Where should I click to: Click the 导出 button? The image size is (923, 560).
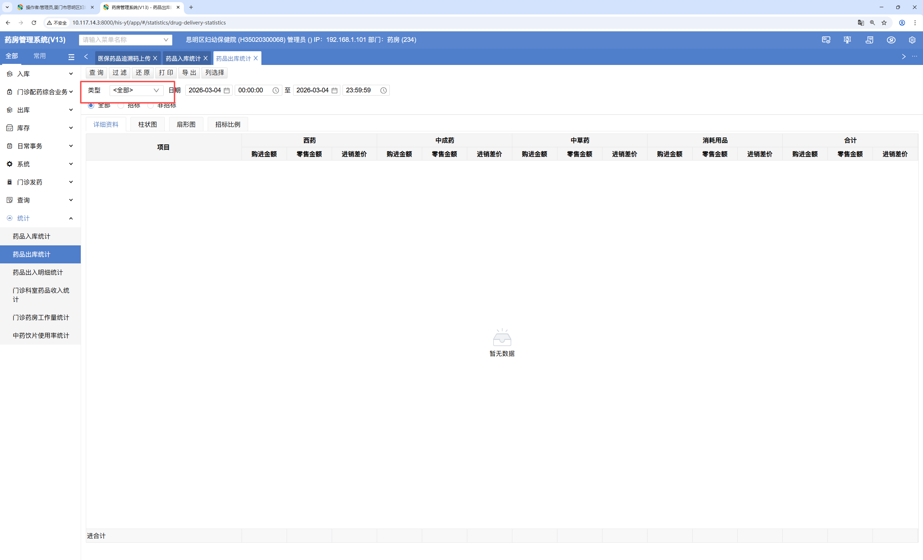[x=189, y=73]
